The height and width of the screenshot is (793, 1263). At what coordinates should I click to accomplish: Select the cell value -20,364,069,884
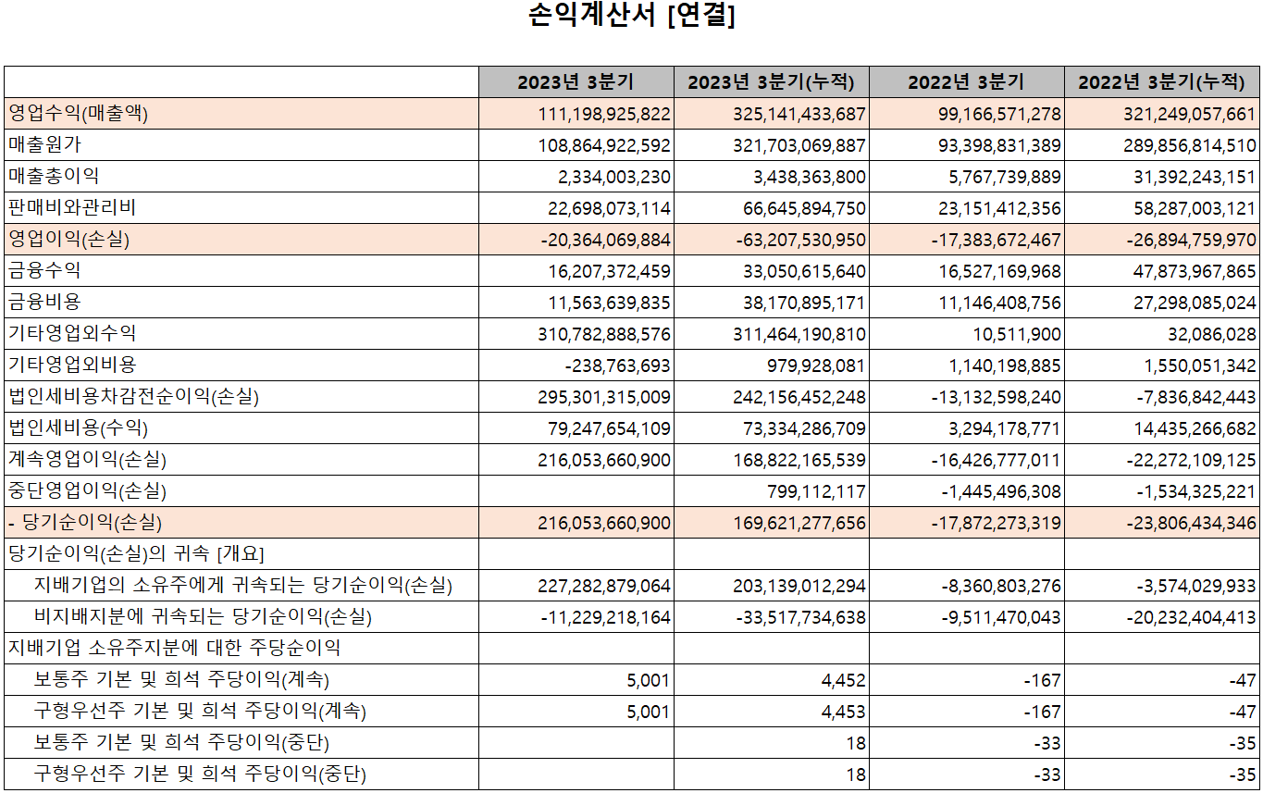[x=606, y=241]
